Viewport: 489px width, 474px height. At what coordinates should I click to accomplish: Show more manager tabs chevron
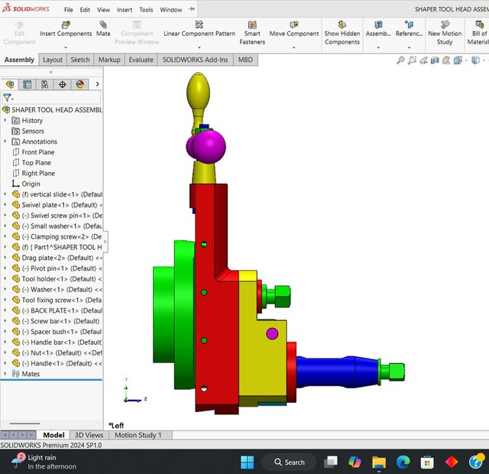pos(97,84)
